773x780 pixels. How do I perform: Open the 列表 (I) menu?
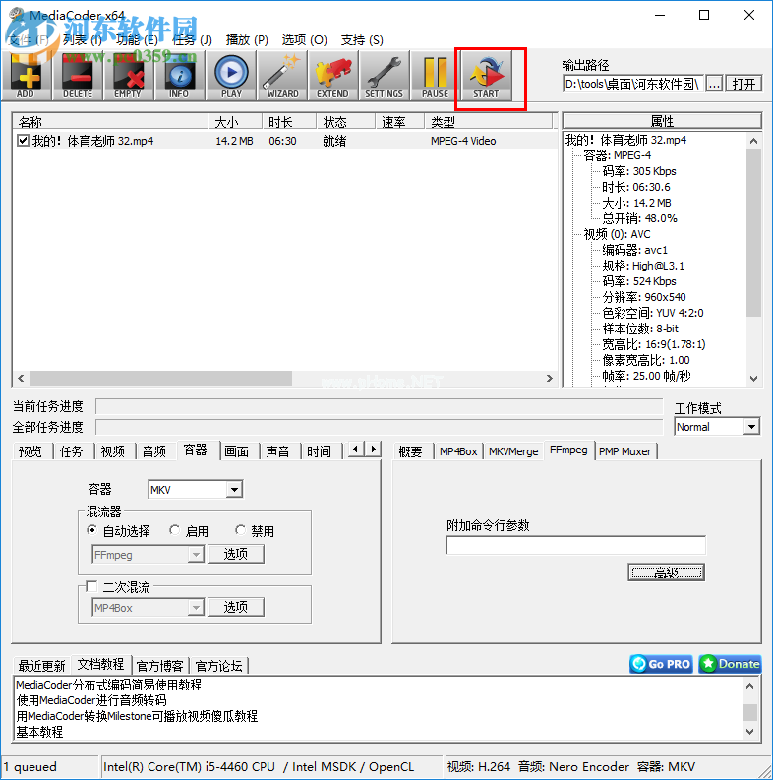coord(83,39)
